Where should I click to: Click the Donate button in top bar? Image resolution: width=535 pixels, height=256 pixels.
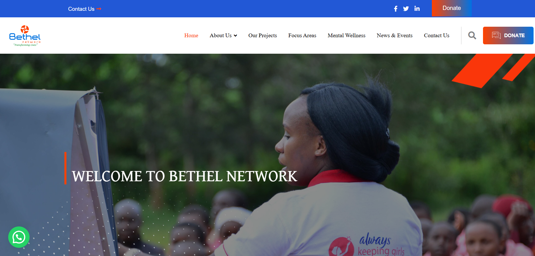point(451,8)
